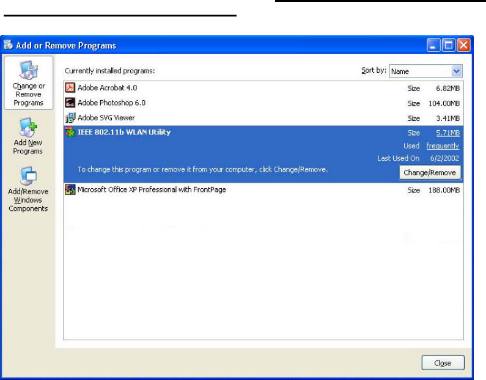Screen dimensions: 486x380
Task: Open the Sort by Name dropdown
Action: [x=425, y=71]
